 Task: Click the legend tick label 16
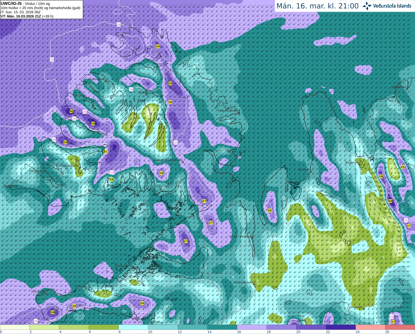click(239, 332)
